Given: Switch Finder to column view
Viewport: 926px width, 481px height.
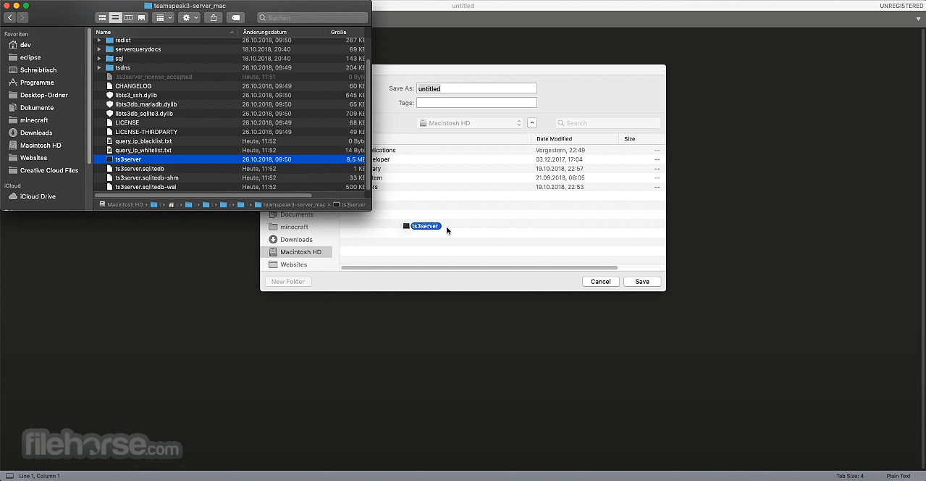Looking at the screenshot, I should (x=128, y=17).
